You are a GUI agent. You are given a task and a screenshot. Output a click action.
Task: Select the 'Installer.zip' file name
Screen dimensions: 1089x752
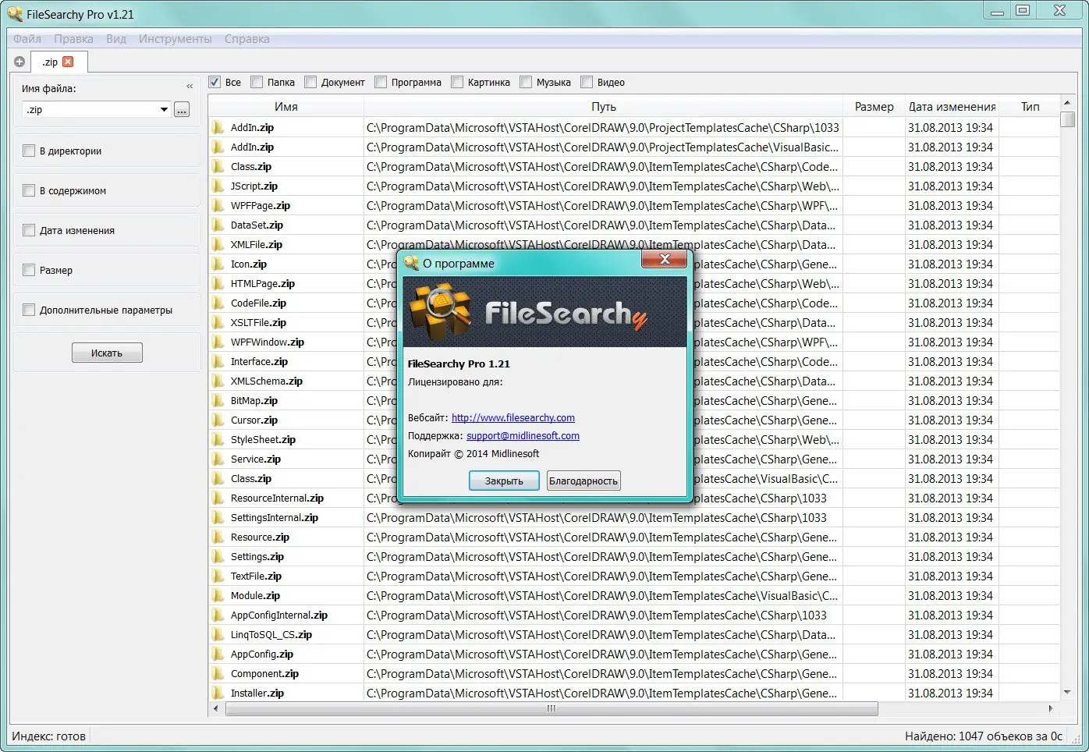257,693
